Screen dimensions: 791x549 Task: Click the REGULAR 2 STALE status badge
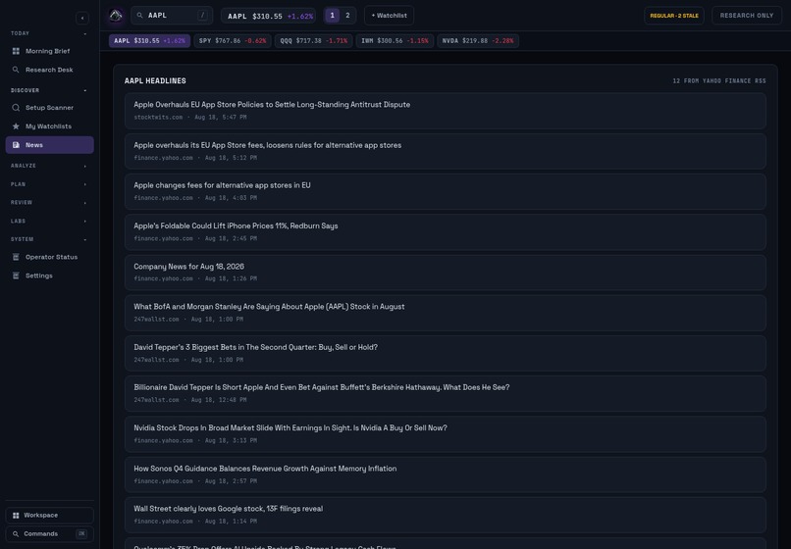coord(674,16)
